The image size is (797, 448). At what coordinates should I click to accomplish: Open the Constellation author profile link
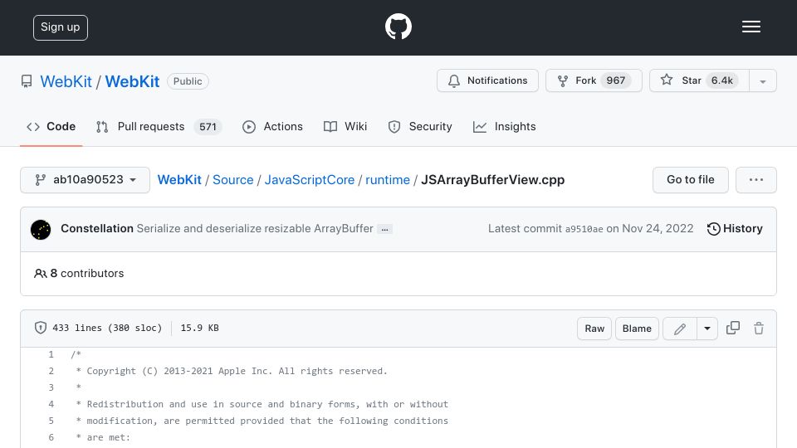(x=97, y=229)
